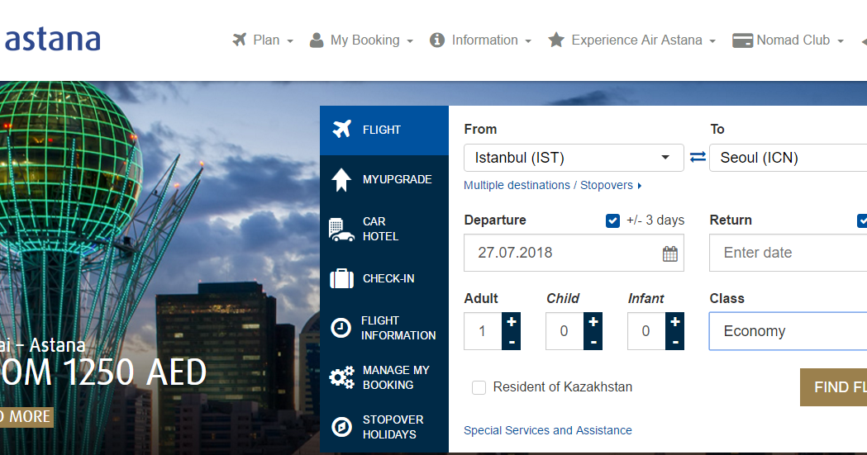867x455 pixels.
Task: Click the Manage My Booking gears icon
Action: (341, 377)
